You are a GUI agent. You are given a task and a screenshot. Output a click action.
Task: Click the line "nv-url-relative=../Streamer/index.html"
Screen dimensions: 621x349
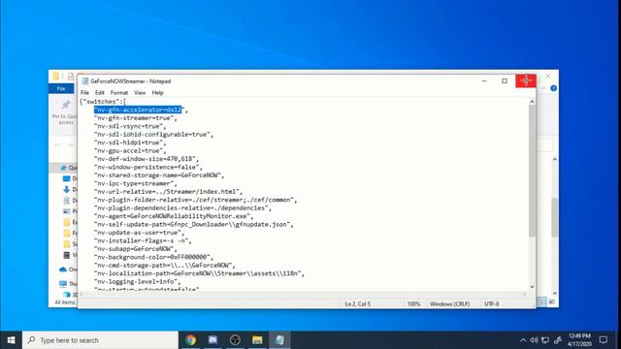(x=168, y=192)
